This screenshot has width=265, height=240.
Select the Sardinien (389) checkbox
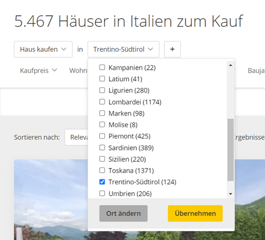[x=102, y=147]
